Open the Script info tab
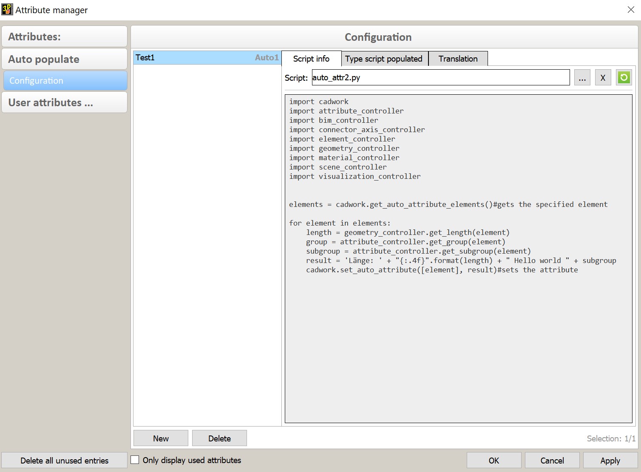 [x=311, y=59]
